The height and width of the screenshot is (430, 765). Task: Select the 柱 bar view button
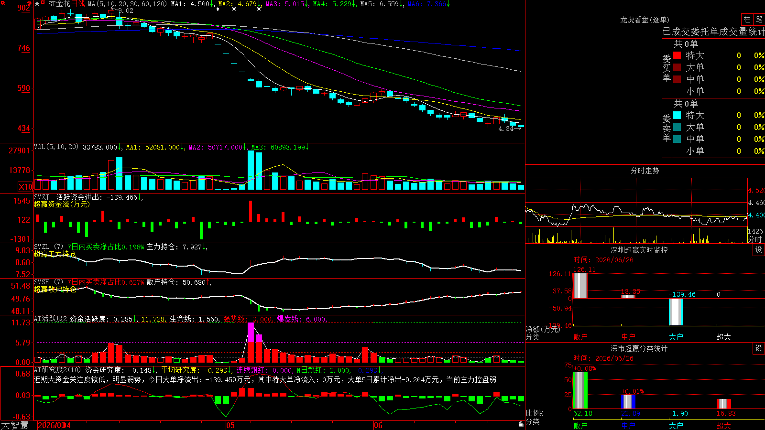[x=747, y=19]
